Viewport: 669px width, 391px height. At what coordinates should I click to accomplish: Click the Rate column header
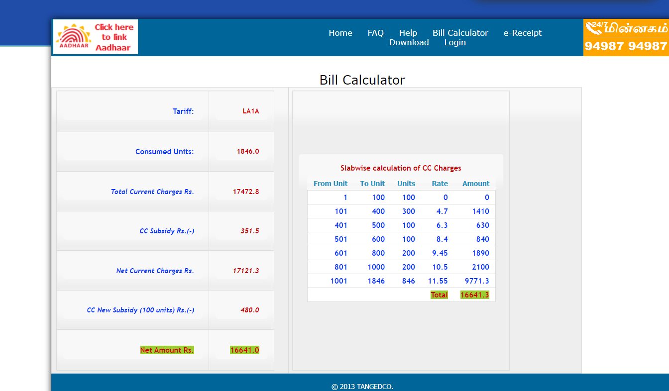[x=440, y=184]
